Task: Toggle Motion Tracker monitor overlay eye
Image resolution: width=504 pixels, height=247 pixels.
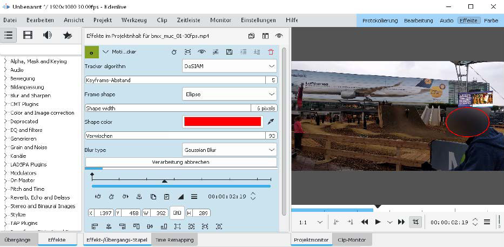Action: pyautogui.click(x=201, y=52)
